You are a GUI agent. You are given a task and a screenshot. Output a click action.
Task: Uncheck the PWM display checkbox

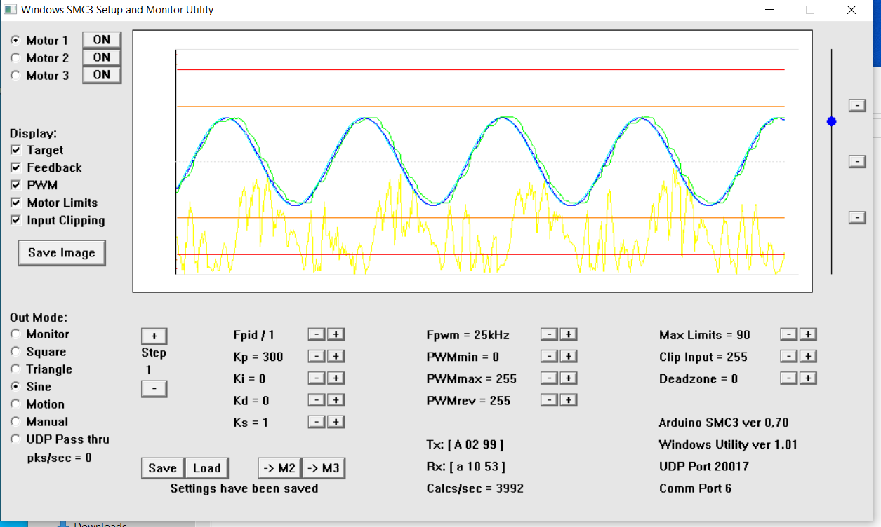coord(15,186)
